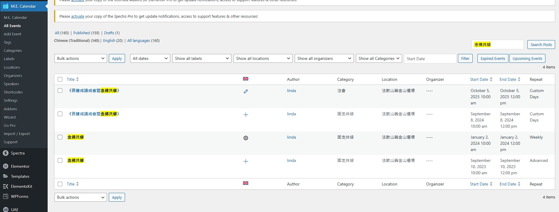
Task: Click the pencil edit translation icon
Action: click(x=246, y=91)
